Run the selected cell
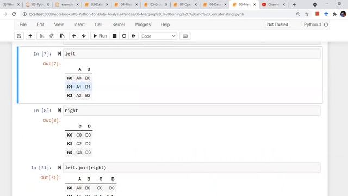348x196 pixels. point(100,36)
